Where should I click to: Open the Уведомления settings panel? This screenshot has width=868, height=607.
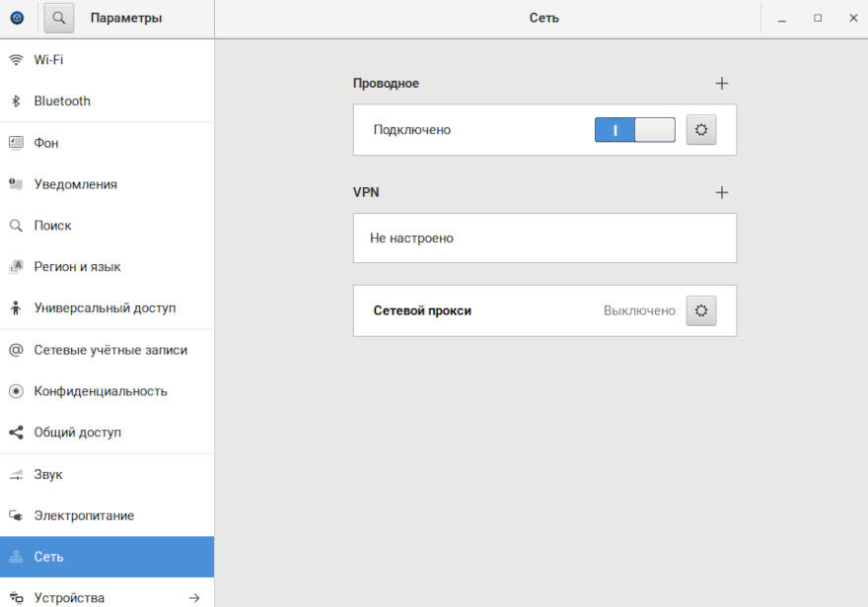[x=75, y=184]
